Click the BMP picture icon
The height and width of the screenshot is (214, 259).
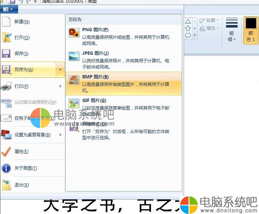(x=74, y=80)
